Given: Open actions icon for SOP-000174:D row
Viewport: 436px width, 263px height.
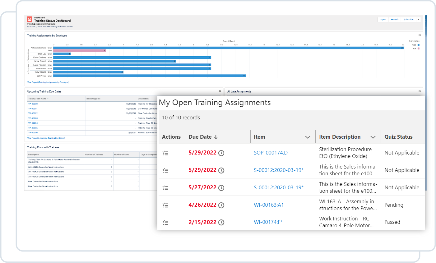Looking at the screenshot, I should pyautogui.click(x=165, y=153).
